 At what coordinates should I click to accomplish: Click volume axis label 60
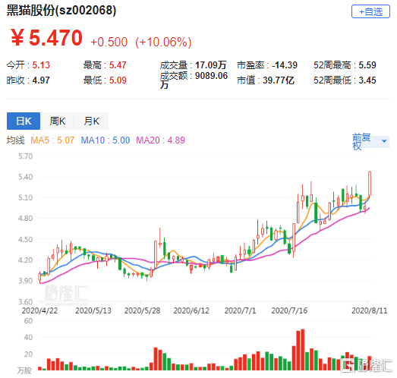(28, 321)
